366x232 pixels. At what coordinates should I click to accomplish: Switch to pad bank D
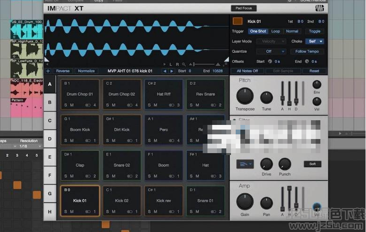(x=50, y=139)
